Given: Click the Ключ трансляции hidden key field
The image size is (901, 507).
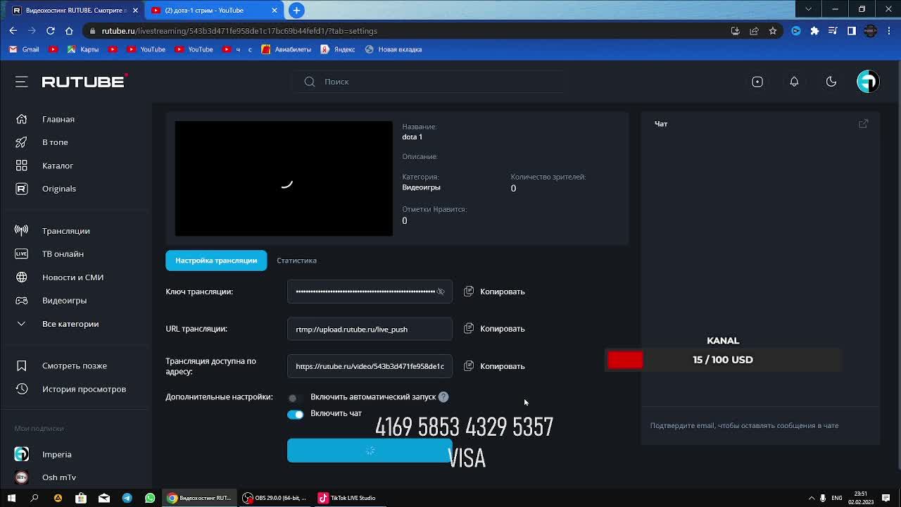Looking at the screenshot, I should click(370, 292).
